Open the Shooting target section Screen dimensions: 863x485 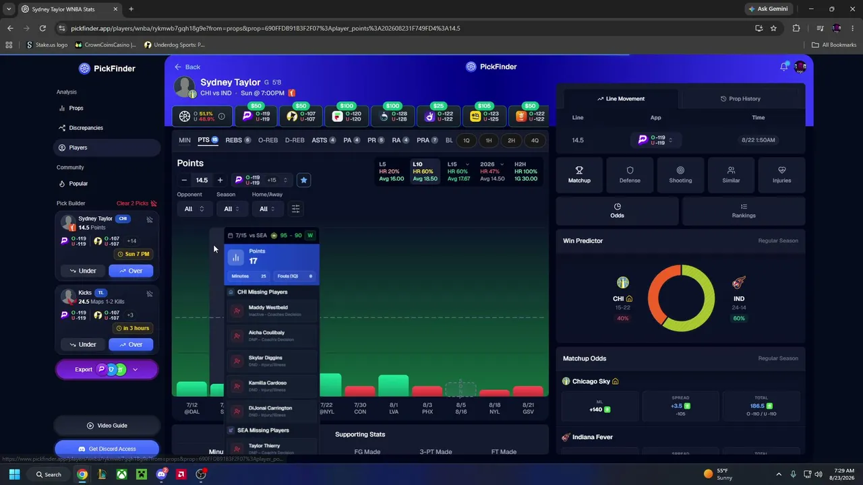680,174
